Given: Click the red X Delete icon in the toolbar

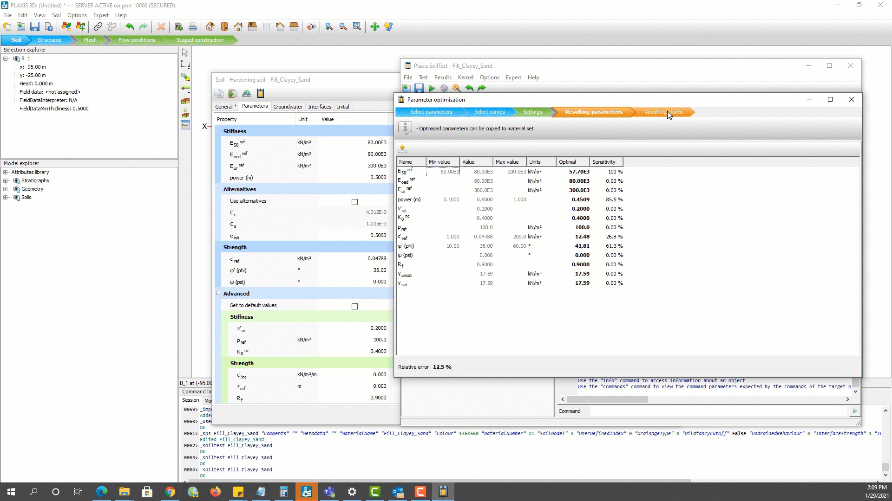Looking at the screenshot, I should pos(161,27).
